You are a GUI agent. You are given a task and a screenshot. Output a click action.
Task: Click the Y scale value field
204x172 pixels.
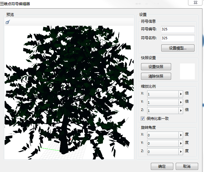163,102
